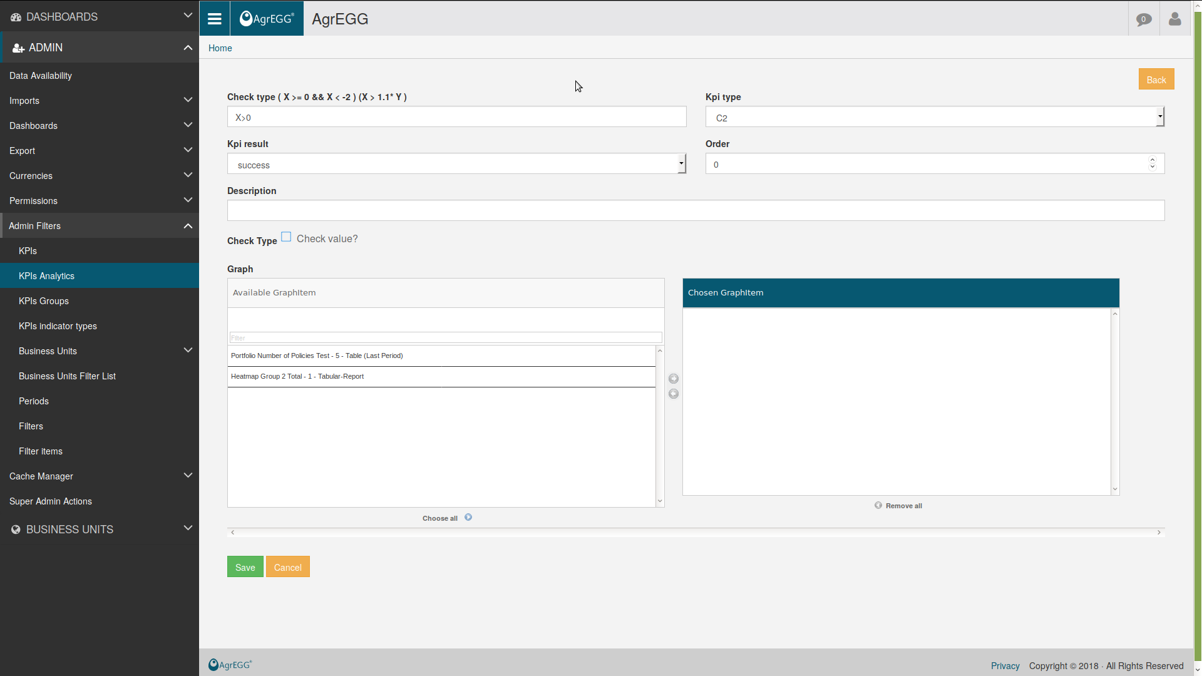This screenshot has width=1202, height=676.
Task: Click the Admin Filters collapse arrow
Action: (188, 225)
